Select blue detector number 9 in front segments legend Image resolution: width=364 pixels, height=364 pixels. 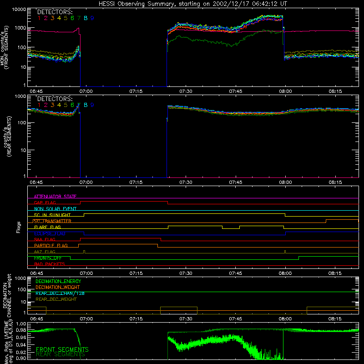pyautogui.click(x=92, y=18)
